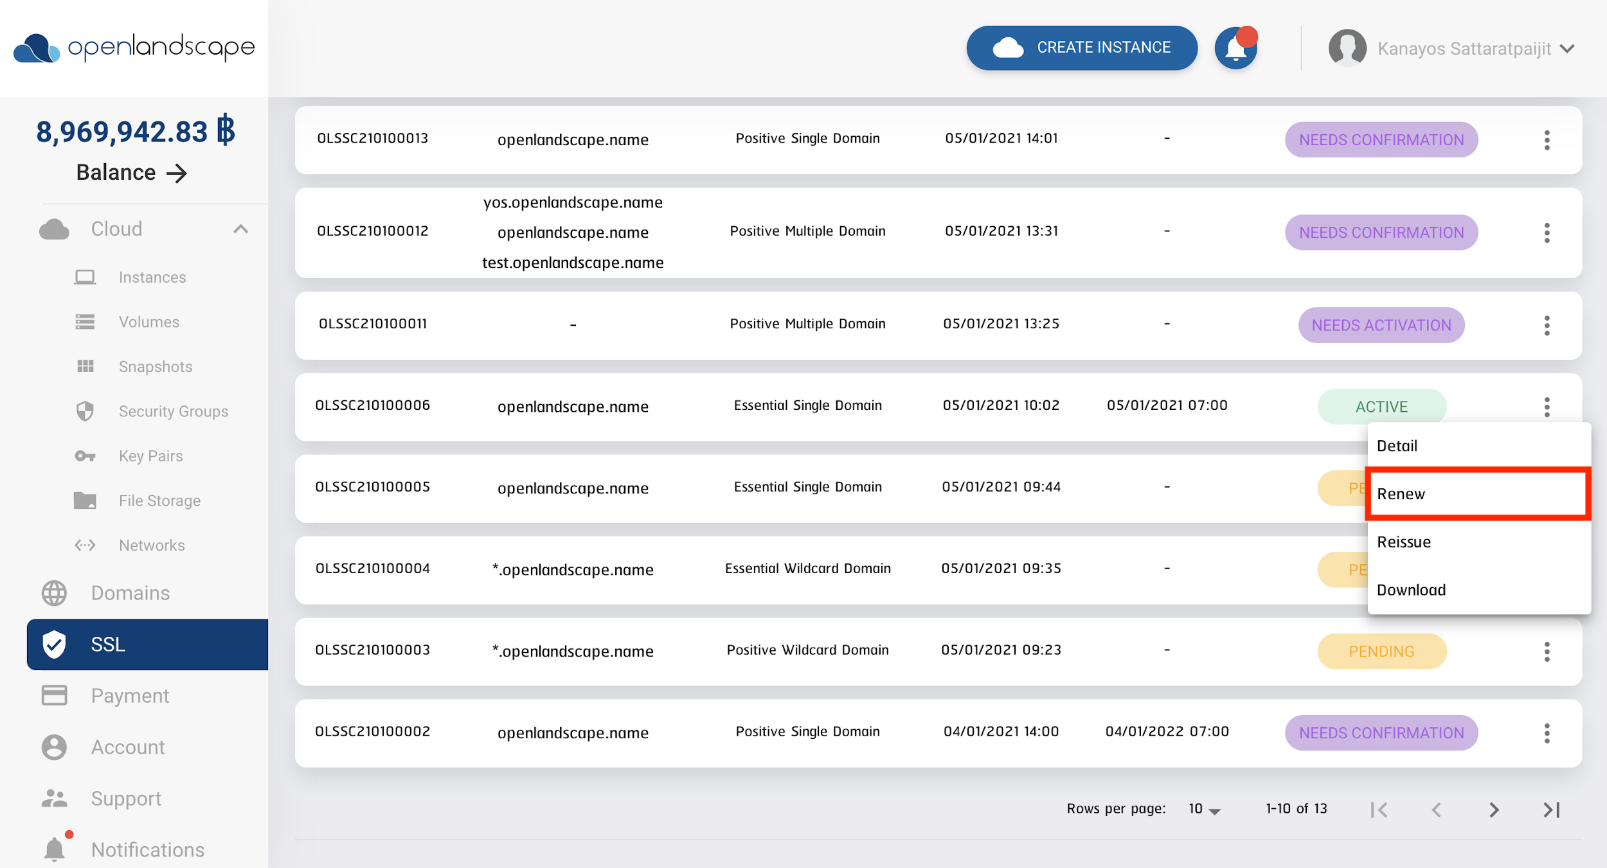Open Balance details via the arrow link

132,172
